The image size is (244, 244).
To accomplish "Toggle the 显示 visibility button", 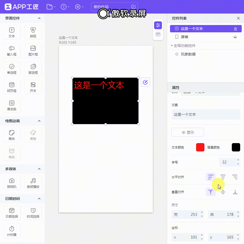I will 188,132.
